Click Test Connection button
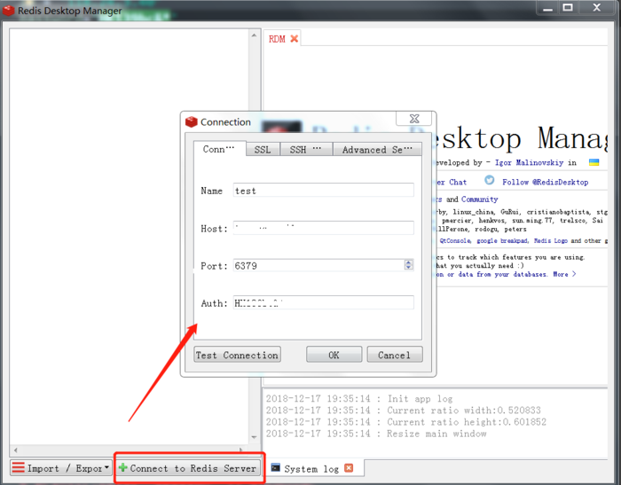The width and height of the screenshot is (621, 485). coord(237,355)
